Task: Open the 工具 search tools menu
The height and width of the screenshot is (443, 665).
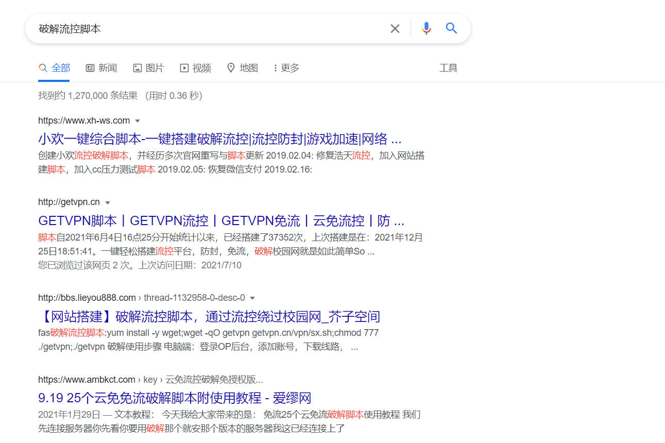Action: 449,67
